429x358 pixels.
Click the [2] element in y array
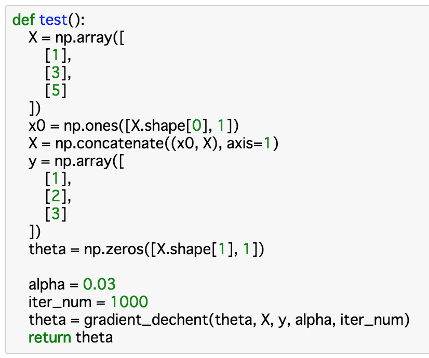[x=56, y=196]
